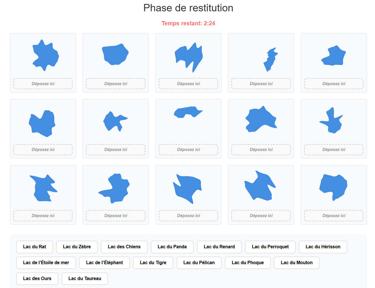
Task: Choose the Lac du Perroquet label
Action: (270, 247)
